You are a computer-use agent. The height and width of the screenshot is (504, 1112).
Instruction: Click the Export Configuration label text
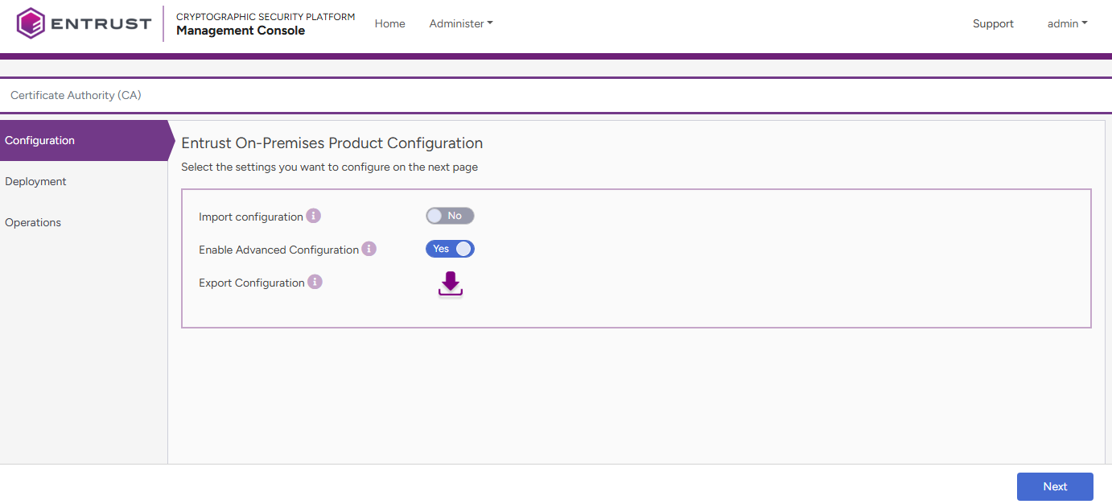pyautogui.click(x=251, y=283)
